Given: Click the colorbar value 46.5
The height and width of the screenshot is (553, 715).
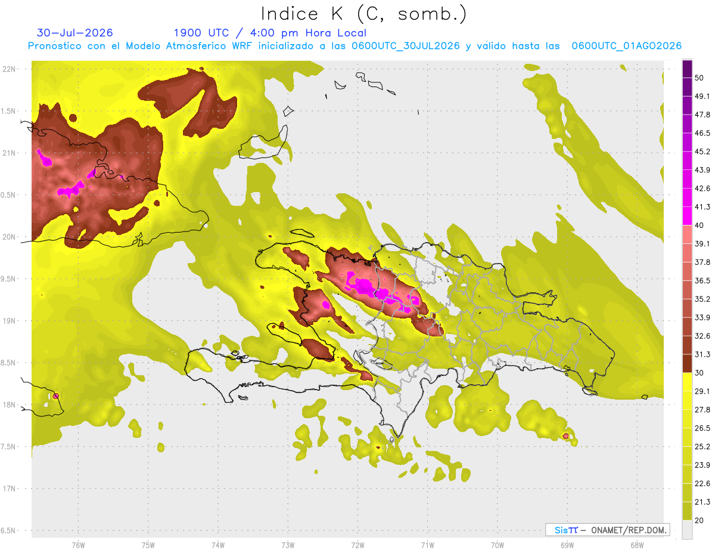Looking at the screenshot, I should pyautogui.click(x=702, y=133).
